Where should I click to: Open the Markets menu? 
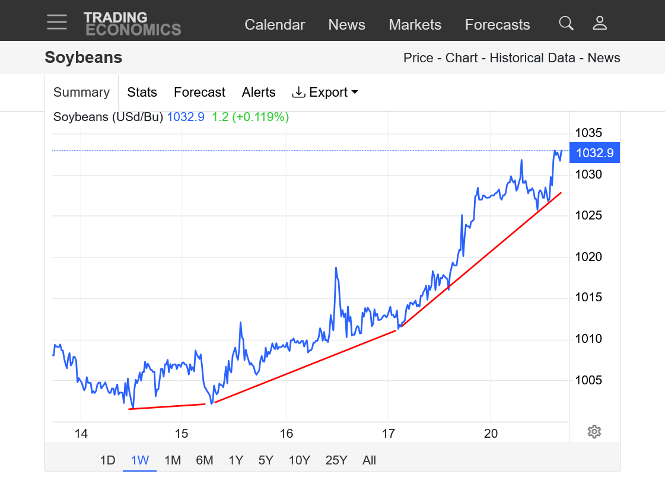tap(415, 25)
